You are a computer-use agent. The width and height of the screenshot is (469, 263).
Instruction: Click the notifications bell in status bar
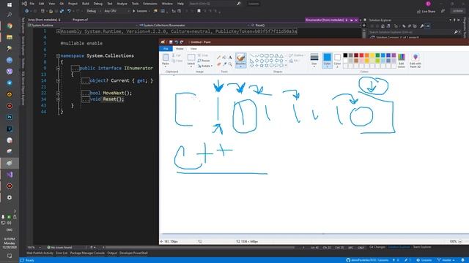point(462,260)
